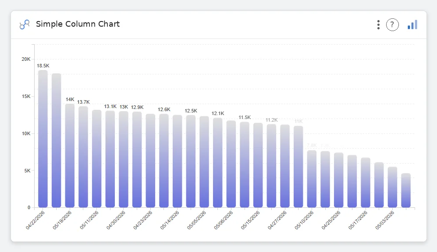
Task: Click the 12.9K data label
Action: pos(137,107)
